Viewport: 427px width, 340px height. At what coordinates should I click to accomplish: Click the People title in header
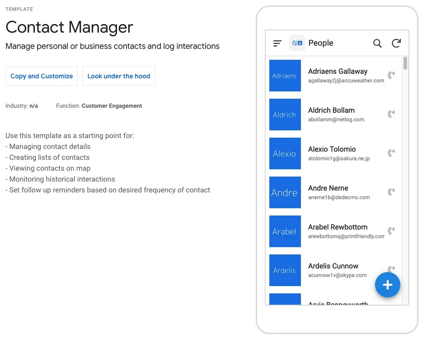321,43
